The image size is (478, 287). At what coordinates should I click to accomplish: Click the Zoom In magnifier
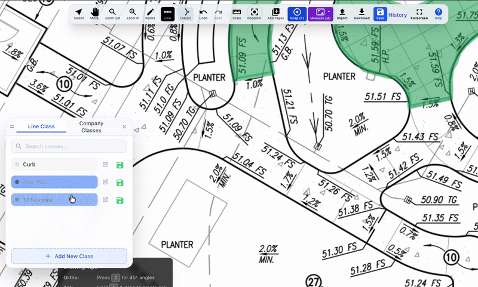click(x=133, y=14)
